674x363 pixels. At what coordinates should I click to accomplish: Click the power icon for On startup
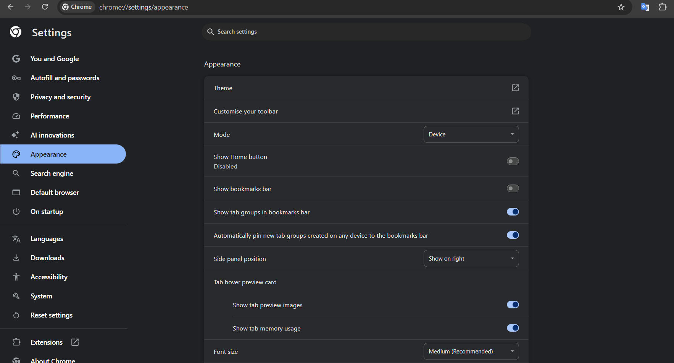point(16,212)
